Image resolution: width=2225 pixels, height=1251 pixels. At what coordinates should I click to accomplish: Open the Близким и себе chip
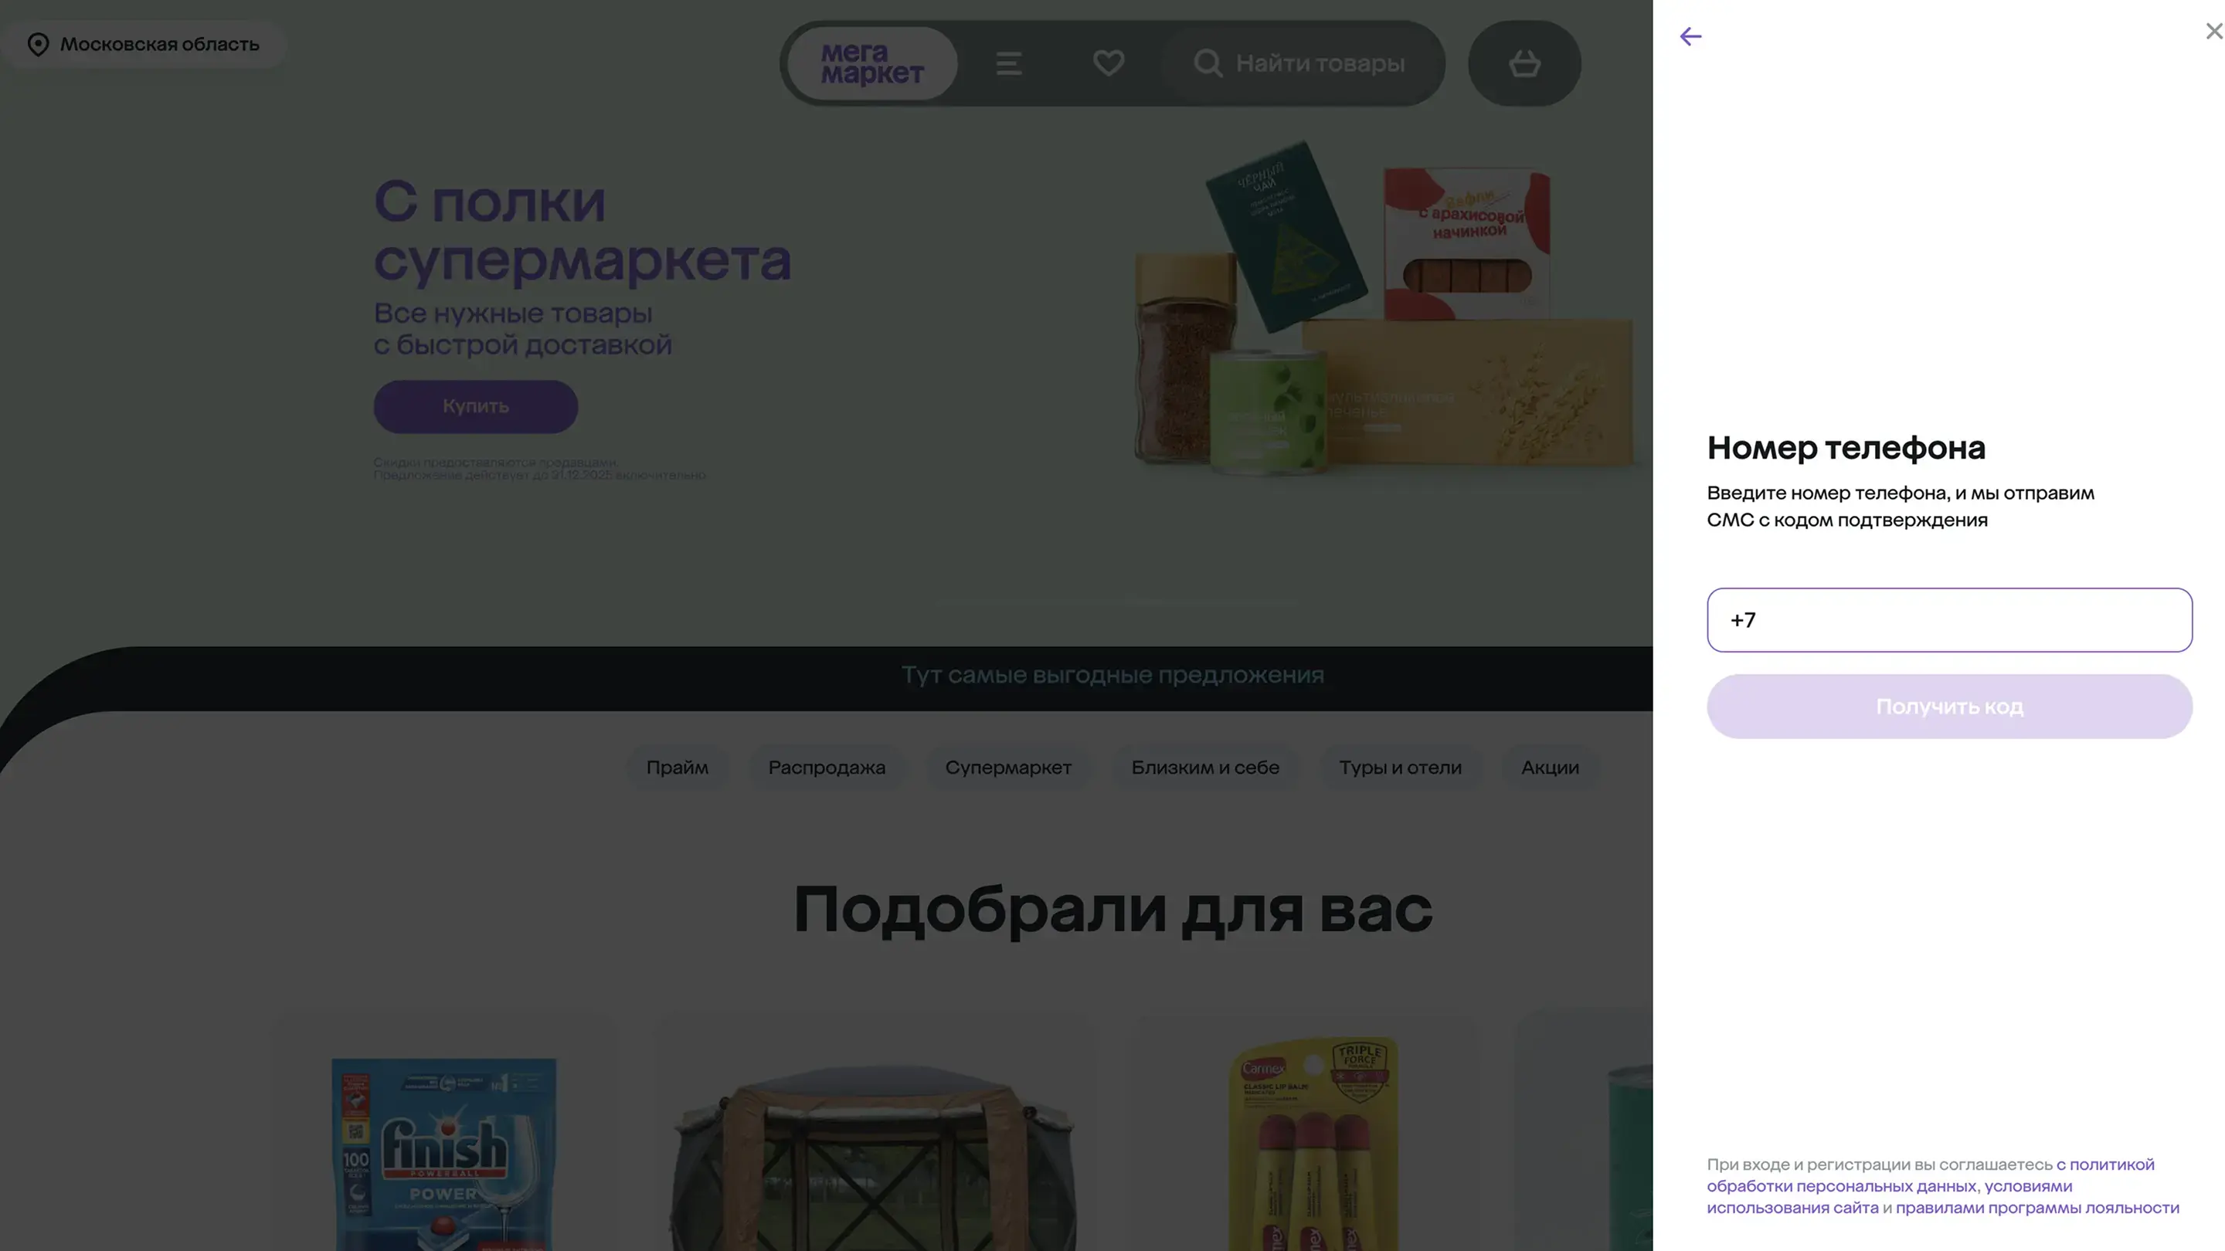tap(1205, 768)
